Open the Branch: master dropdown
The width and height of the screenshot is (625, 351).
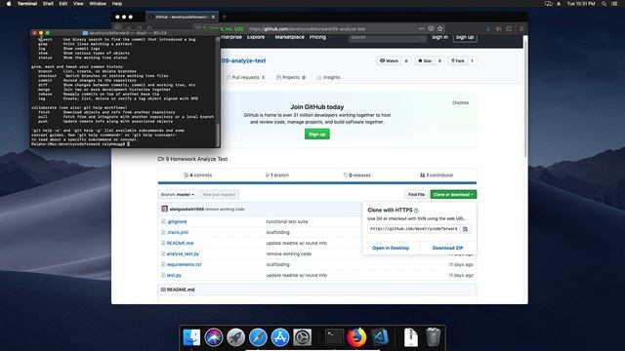click(x=178, y=195)
